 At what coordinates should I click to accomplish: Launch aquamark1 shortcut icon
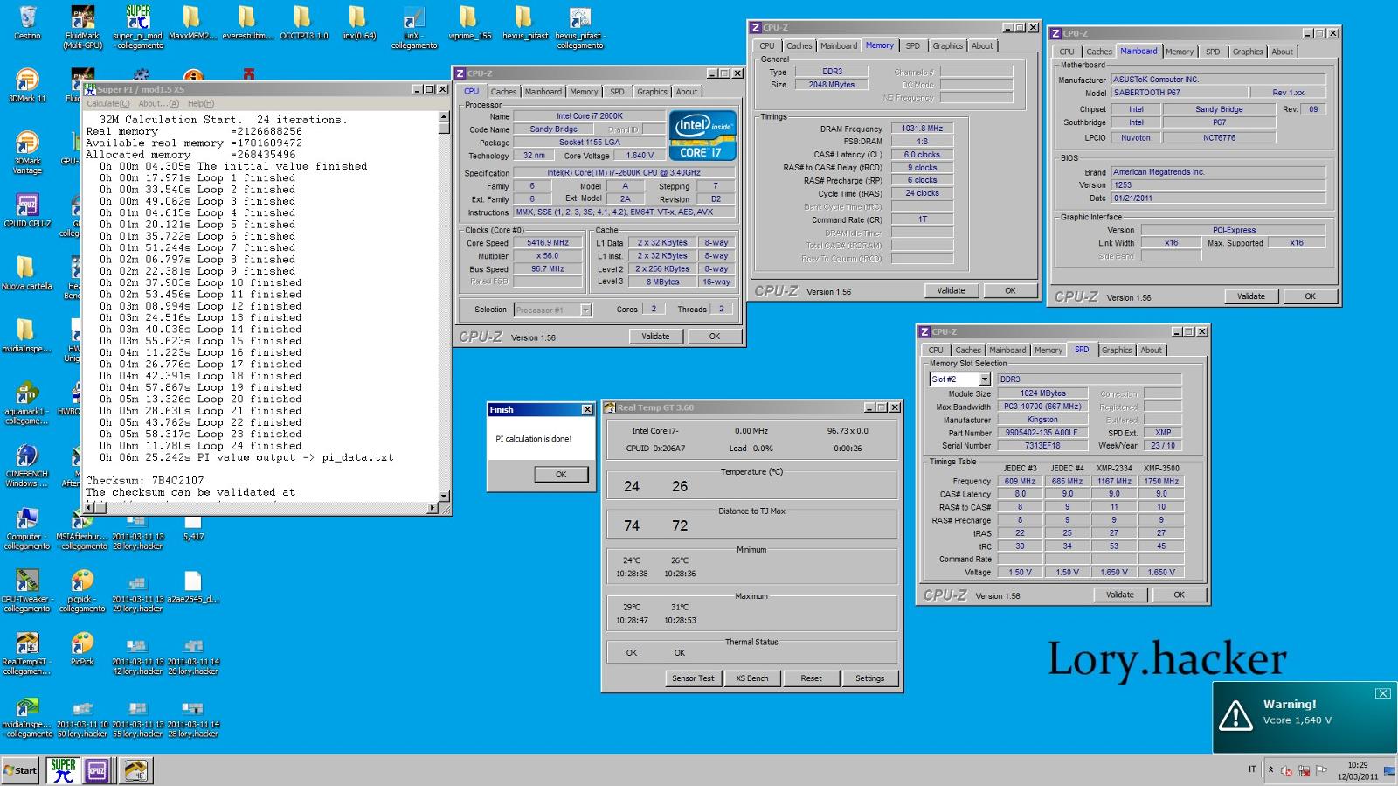pyautogui.click(x=27, y=402)
